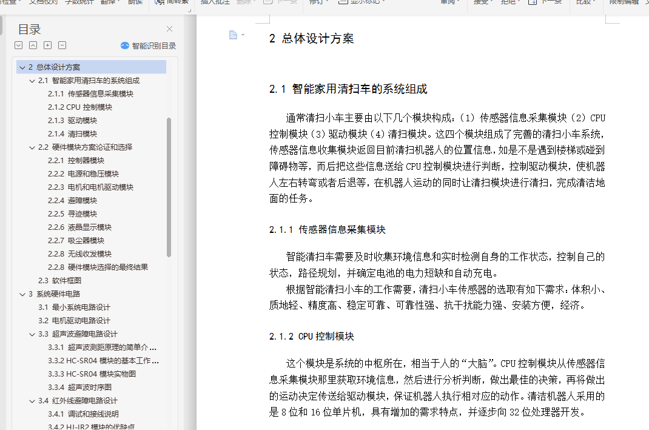Viewport: 649px width, 430px height.
Task: Collapse the 3 系统硬件电路 node
Action: 22,294
